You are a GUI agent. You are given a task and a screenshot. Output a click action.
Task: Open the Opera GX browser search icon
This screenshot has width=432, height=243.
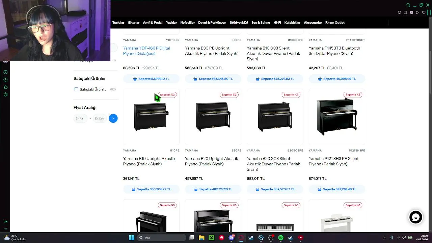pos(408,5)
